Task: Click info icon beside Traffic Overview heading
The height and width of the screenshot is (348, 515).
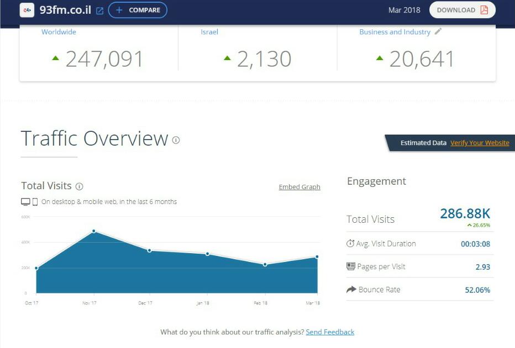Action: pos(176,140)
